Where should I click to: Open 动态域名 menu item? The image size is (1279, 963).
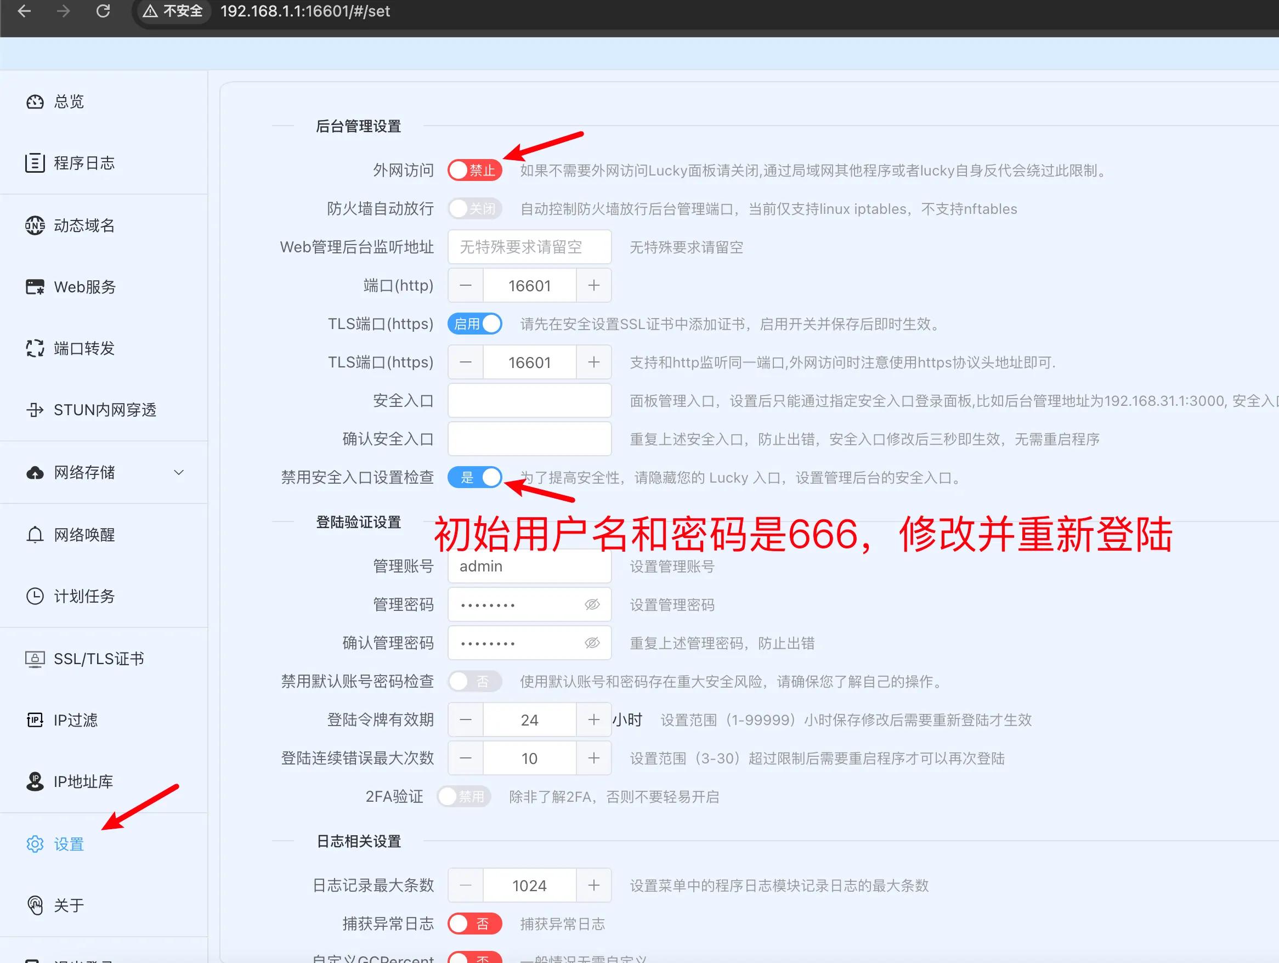point(104,225)
